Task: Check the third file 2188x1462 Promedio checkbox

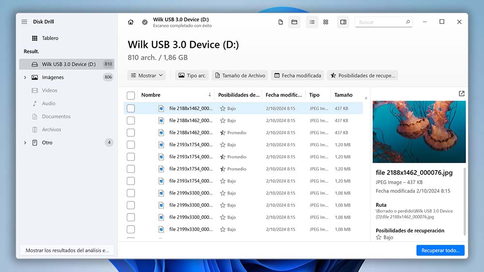Action: pos(131,133)
